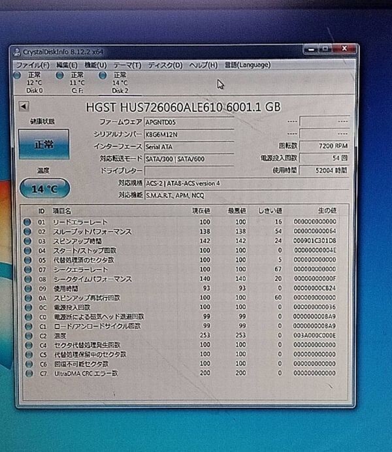Go to previous disk with left arrow

point(24,106)
